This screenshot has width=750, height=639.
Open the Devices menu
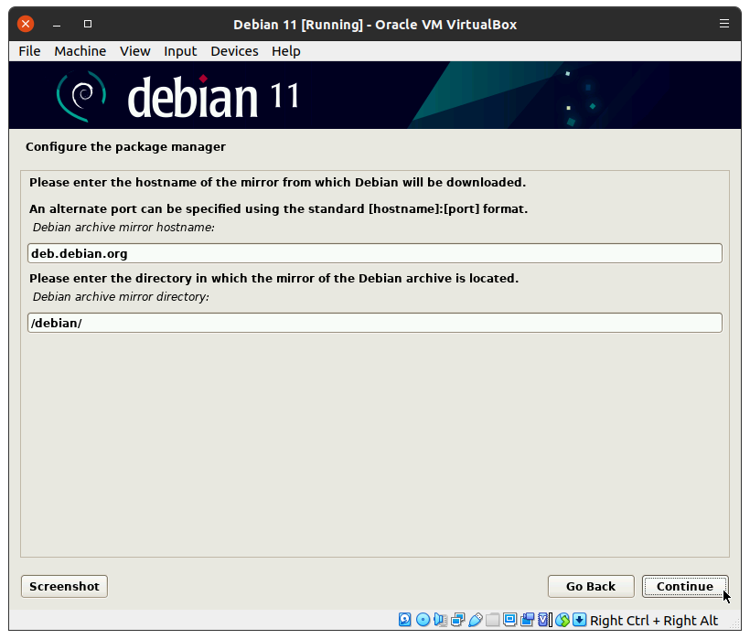coord(234,51)
